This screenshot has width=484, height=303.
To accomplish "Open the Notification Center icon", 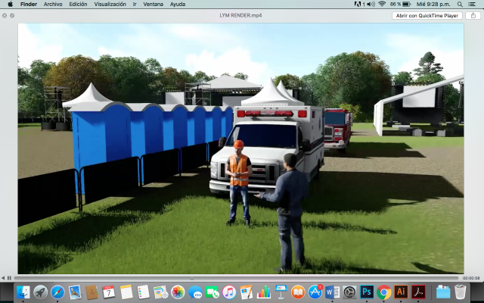I will tap(473, 4).
